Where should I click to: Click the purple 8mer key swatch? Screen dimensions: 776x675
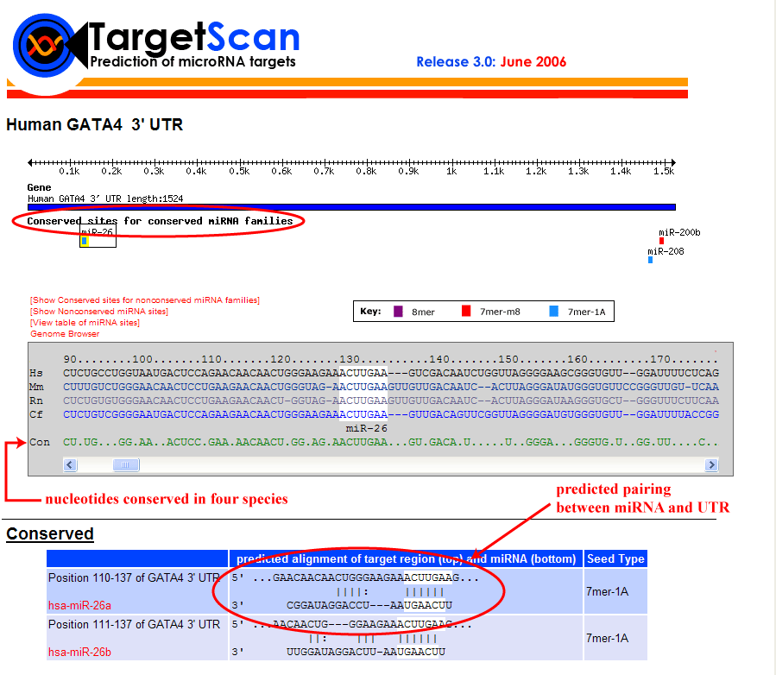click(398, 312)
